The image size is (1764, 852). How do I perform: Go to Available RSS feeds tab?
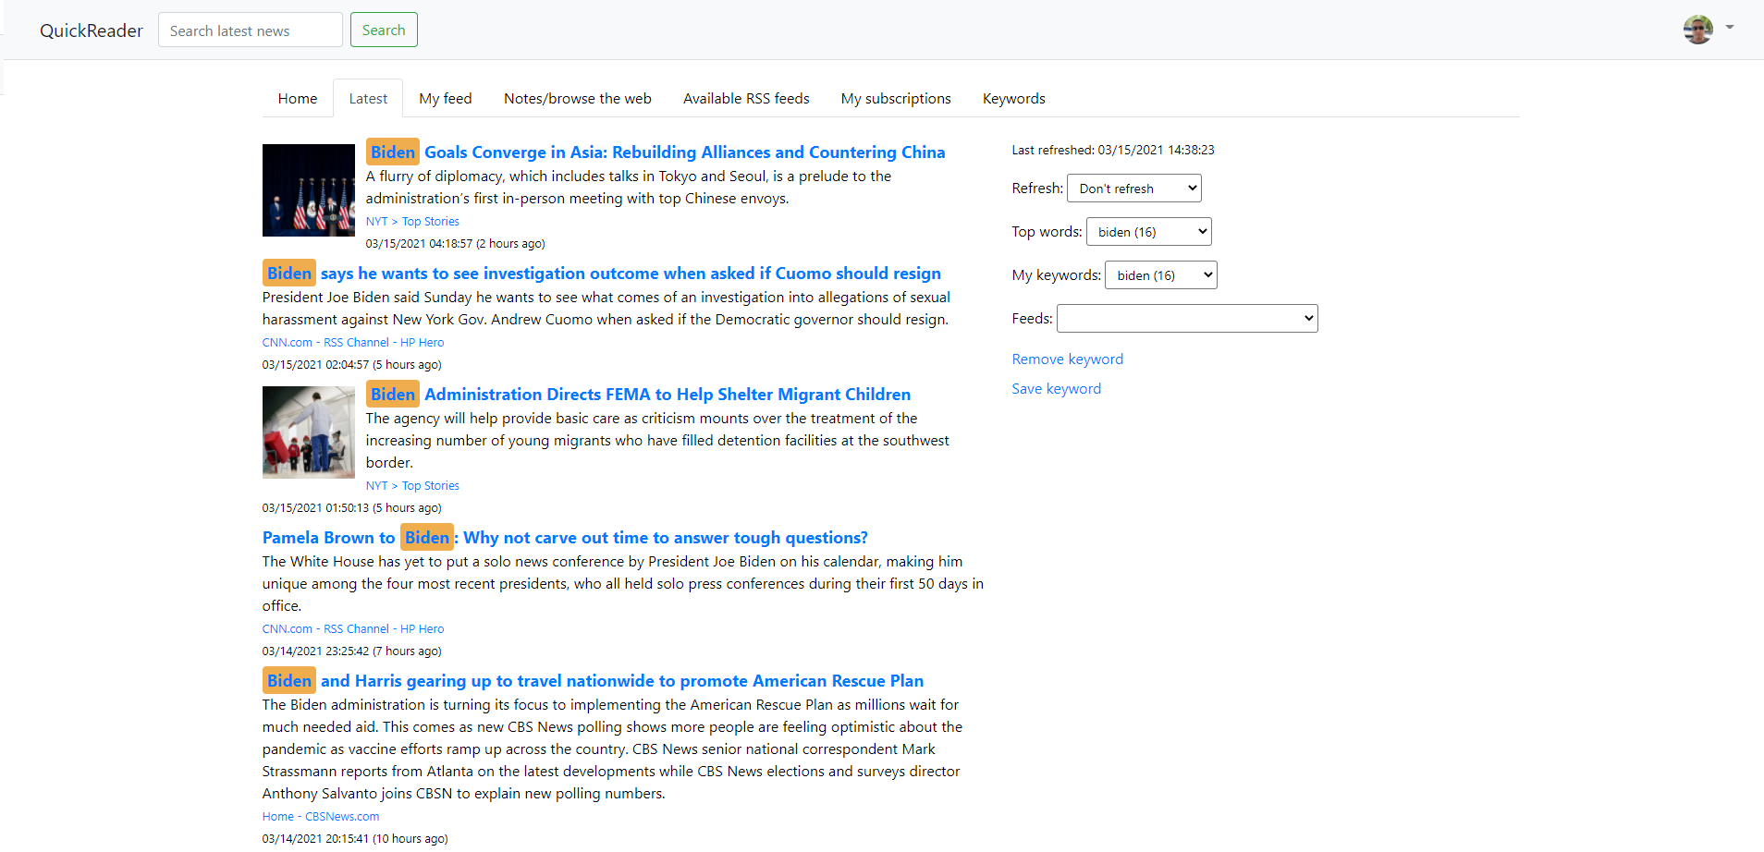point(746,99)
